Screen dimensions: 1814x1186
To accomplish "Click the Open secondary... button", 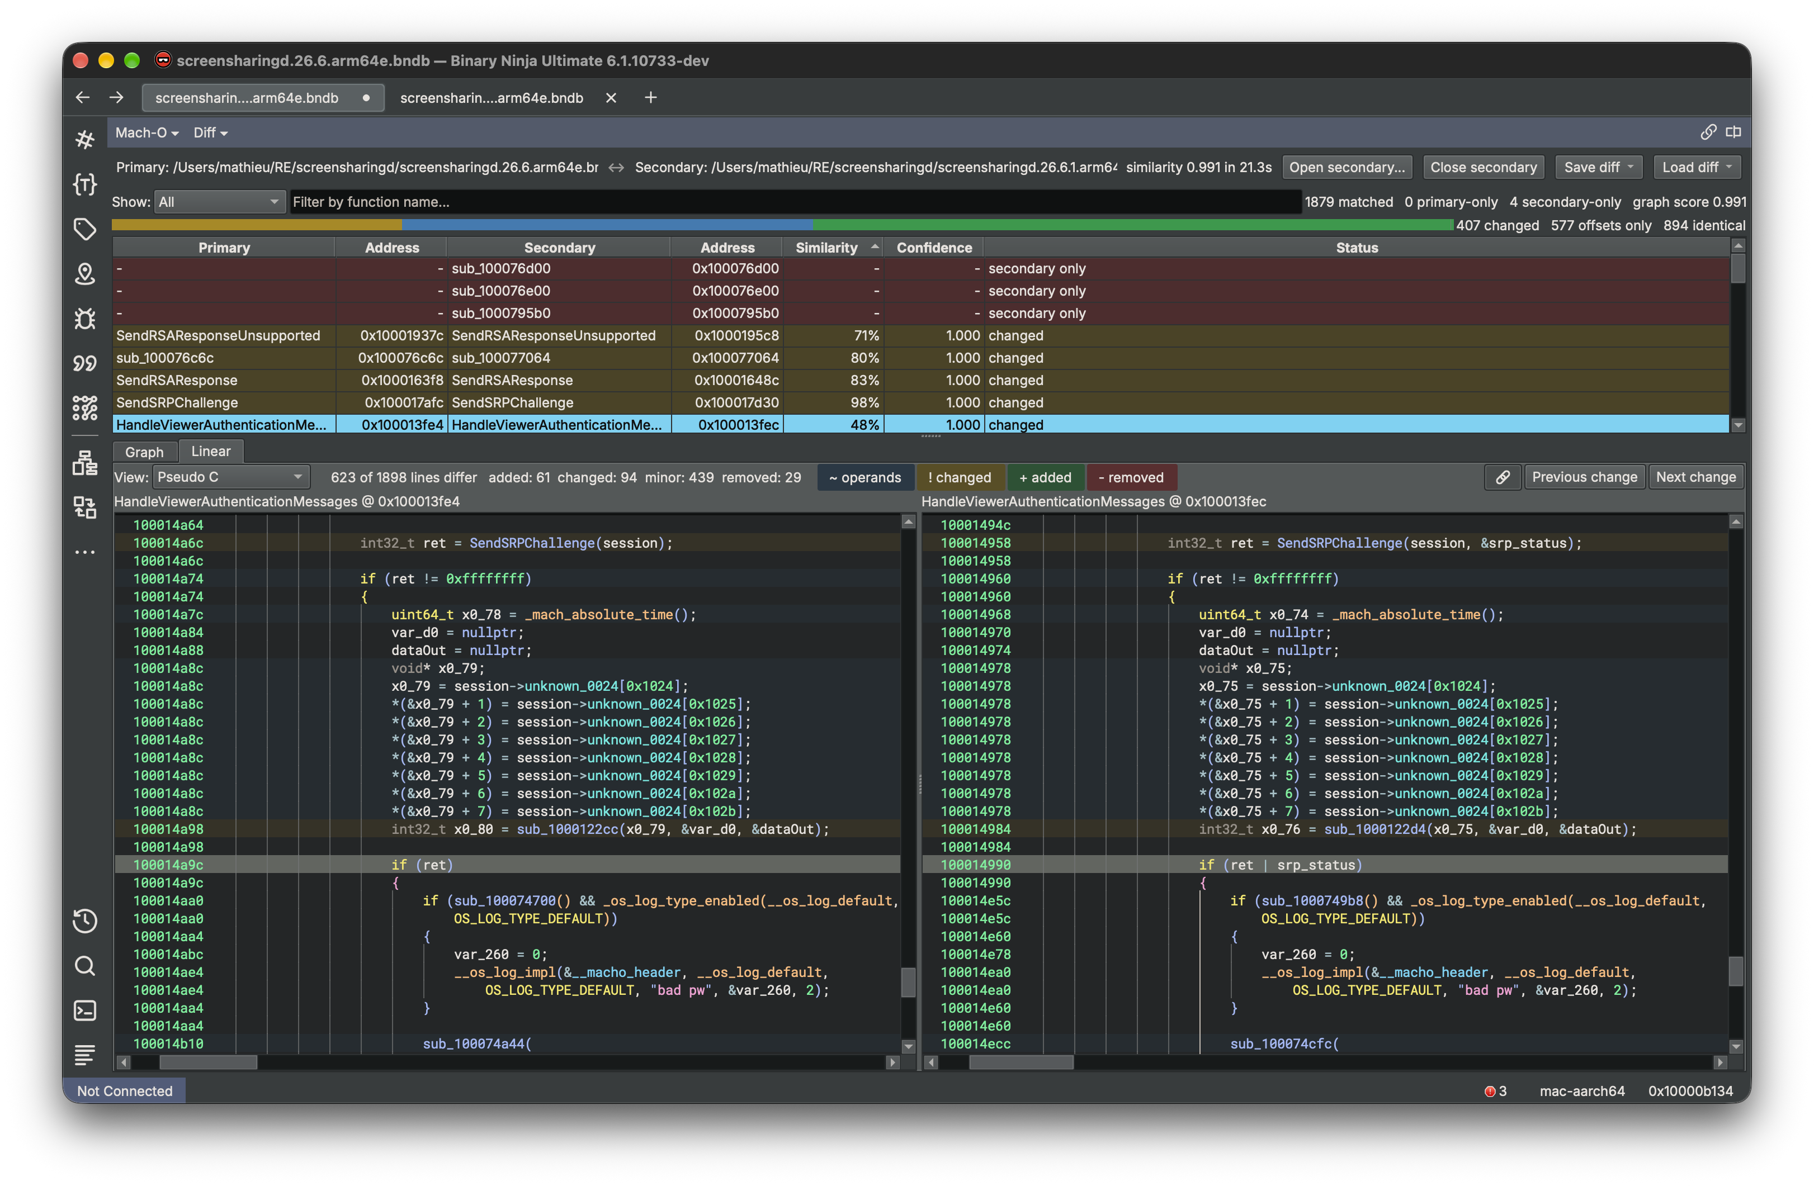I will point(1347,168).
